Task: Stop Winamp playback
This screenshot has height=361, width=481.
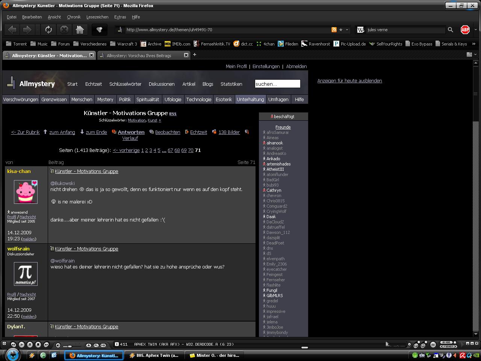Action: (38, 344)
